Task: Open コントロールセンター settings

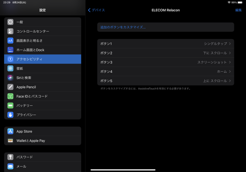Action: 42,31
